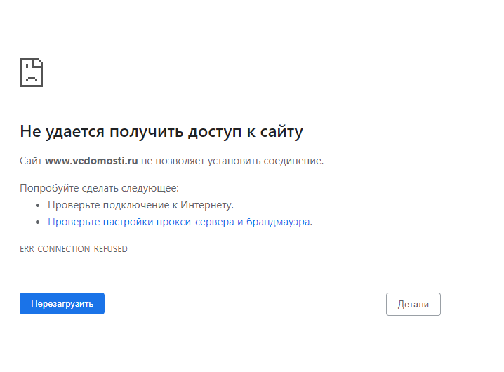Click the 'Проверьте подключение к Интернету' suggestion
Image resolution: width=504 pixels, height=372 pixels.
pos(140,205)
